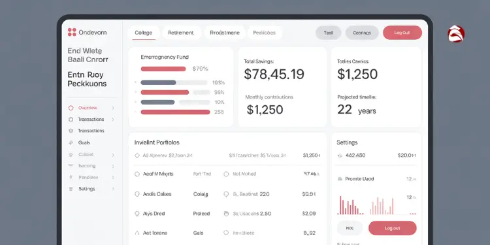
Task: Click the gear icon on the Transactions row without arrow
Action: pyautogui.click(x=71, y=131)
